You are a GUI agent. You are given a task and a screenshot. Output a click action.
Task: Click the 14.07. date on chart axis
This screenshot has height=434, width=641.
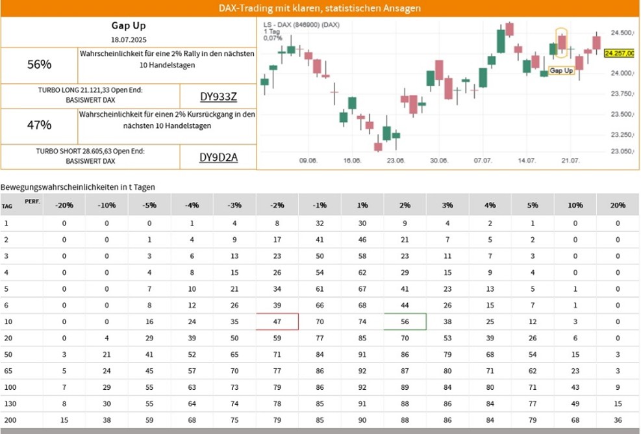527,160
